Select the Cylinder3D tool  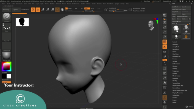(186, 27)
